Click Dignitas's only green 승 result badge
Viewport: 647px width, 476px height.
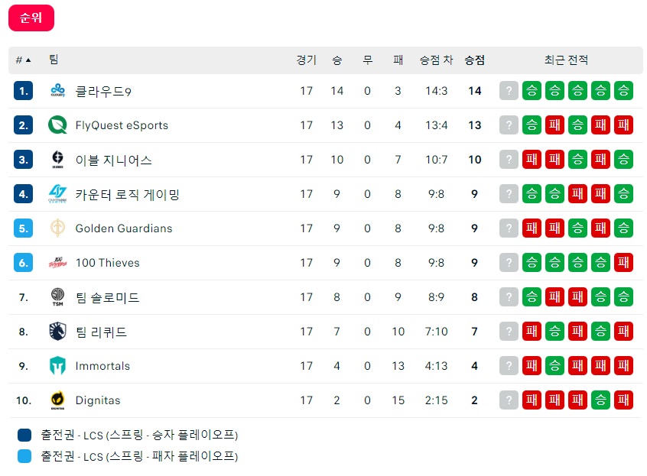(x=600, y=400)
